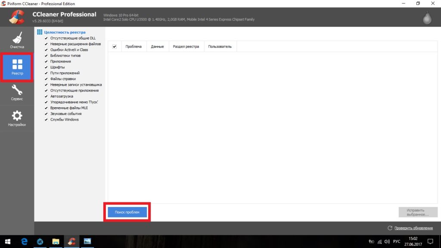Viewport: 441px width, 248px height.
Task: Toggle the Неверные расширения файлов checkbox
Action: [46, 44]
